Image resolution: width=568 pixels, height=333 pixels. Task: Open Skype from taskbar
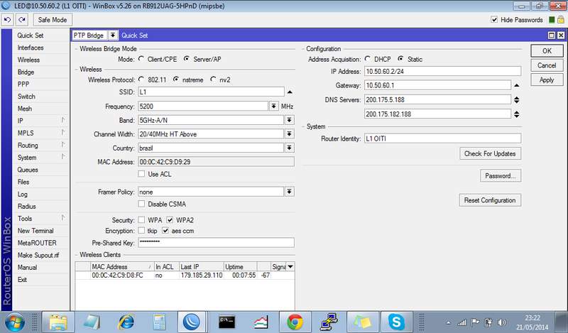tap(396, 322)
